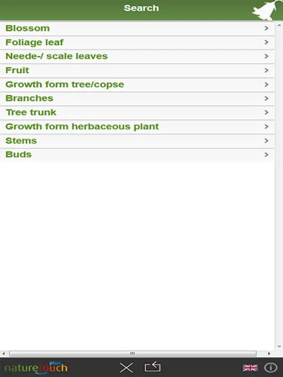Click the vertical scrollbar down arrow

(x=279, y=347)
